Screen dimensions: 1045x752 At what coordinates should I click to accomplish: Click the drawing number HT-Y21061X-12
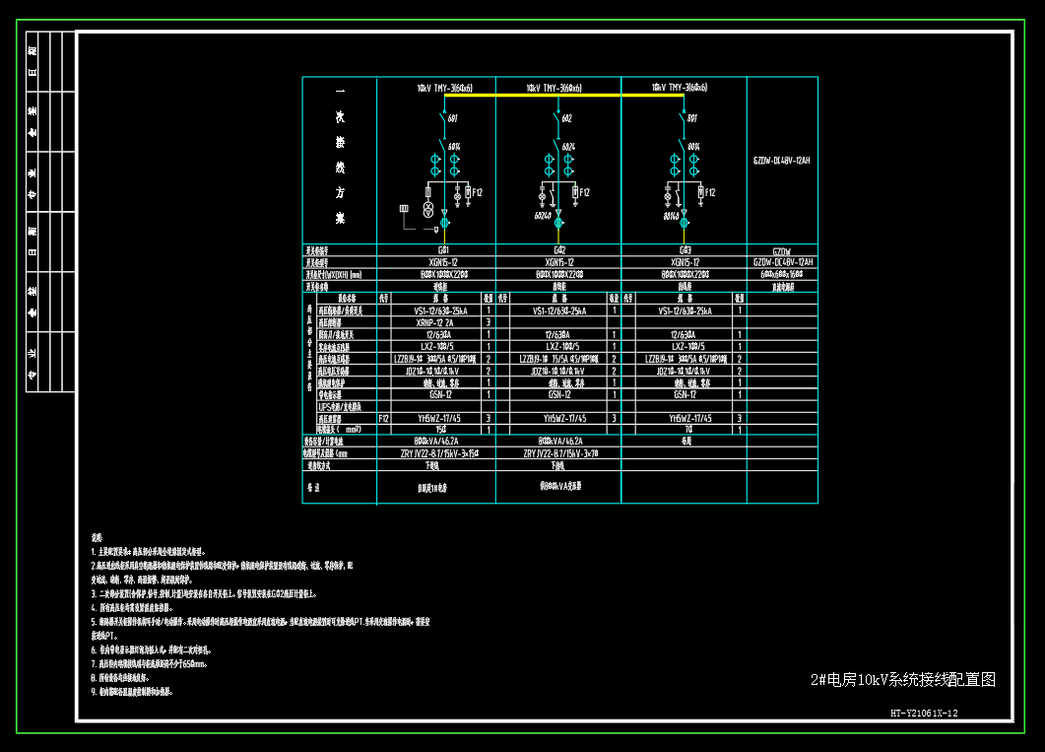tap(924, 714)
